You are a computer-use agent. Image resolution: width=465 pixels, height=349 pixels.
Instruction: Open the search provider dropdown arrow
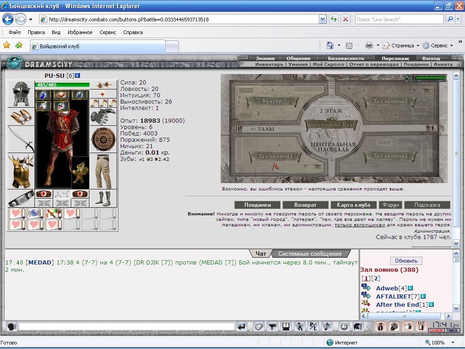[458, 19]
